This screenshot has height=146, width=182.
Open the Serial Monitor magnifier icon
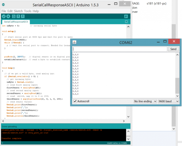[126, 16]
